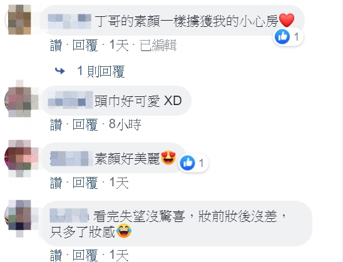This screenshot has width=343, height=262.
Task: Reply to the 看完失望沒驚喜 comment
Action: [x=85, y=255]
